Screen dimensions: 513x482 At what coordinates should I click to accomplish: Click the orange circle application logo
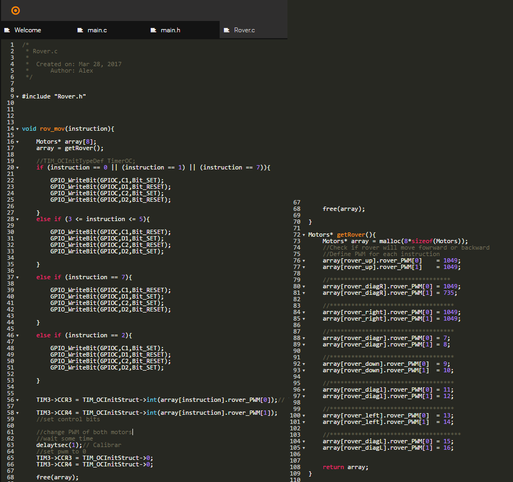click(15, 10)
